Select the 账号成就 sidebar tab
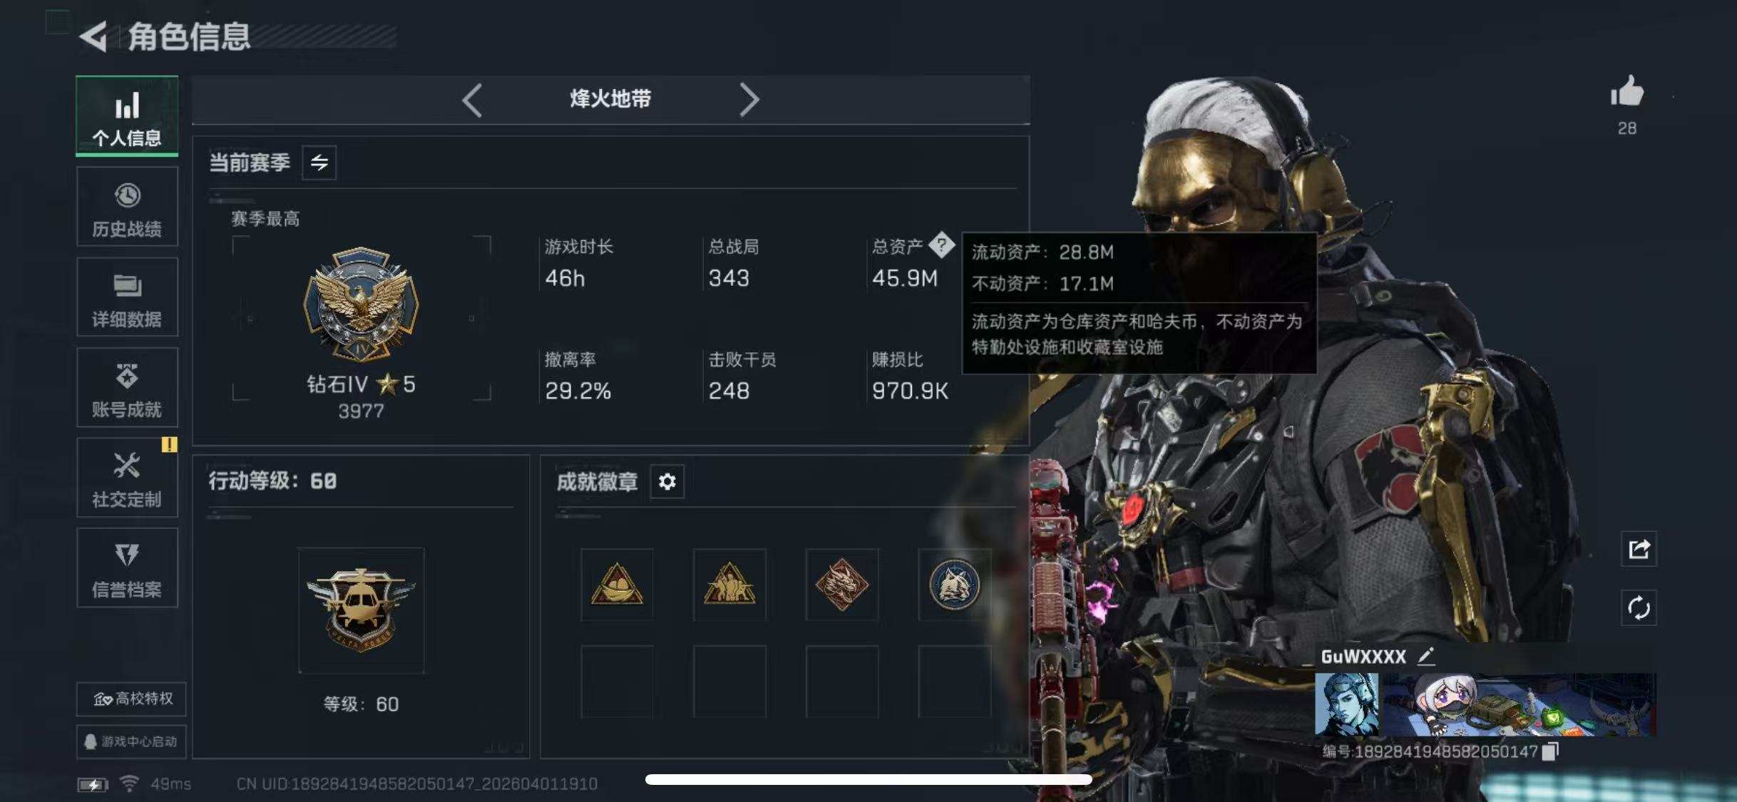Screen dimensions: 1737x802 click(127, 388)
